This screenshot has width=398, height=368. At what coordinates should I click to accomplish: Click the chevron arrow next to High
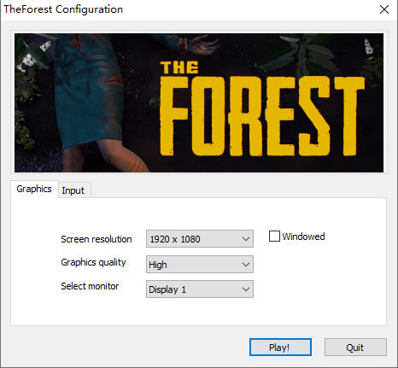(246, 265)
